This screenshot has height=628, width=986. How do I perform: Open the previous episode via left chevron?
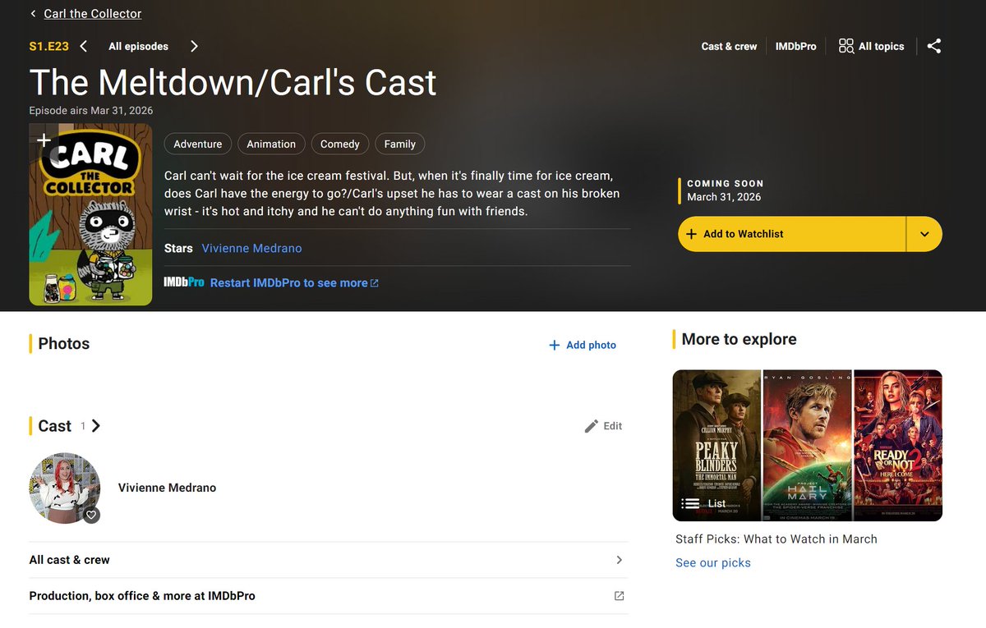pyautogui.click(x=84, y=46)
